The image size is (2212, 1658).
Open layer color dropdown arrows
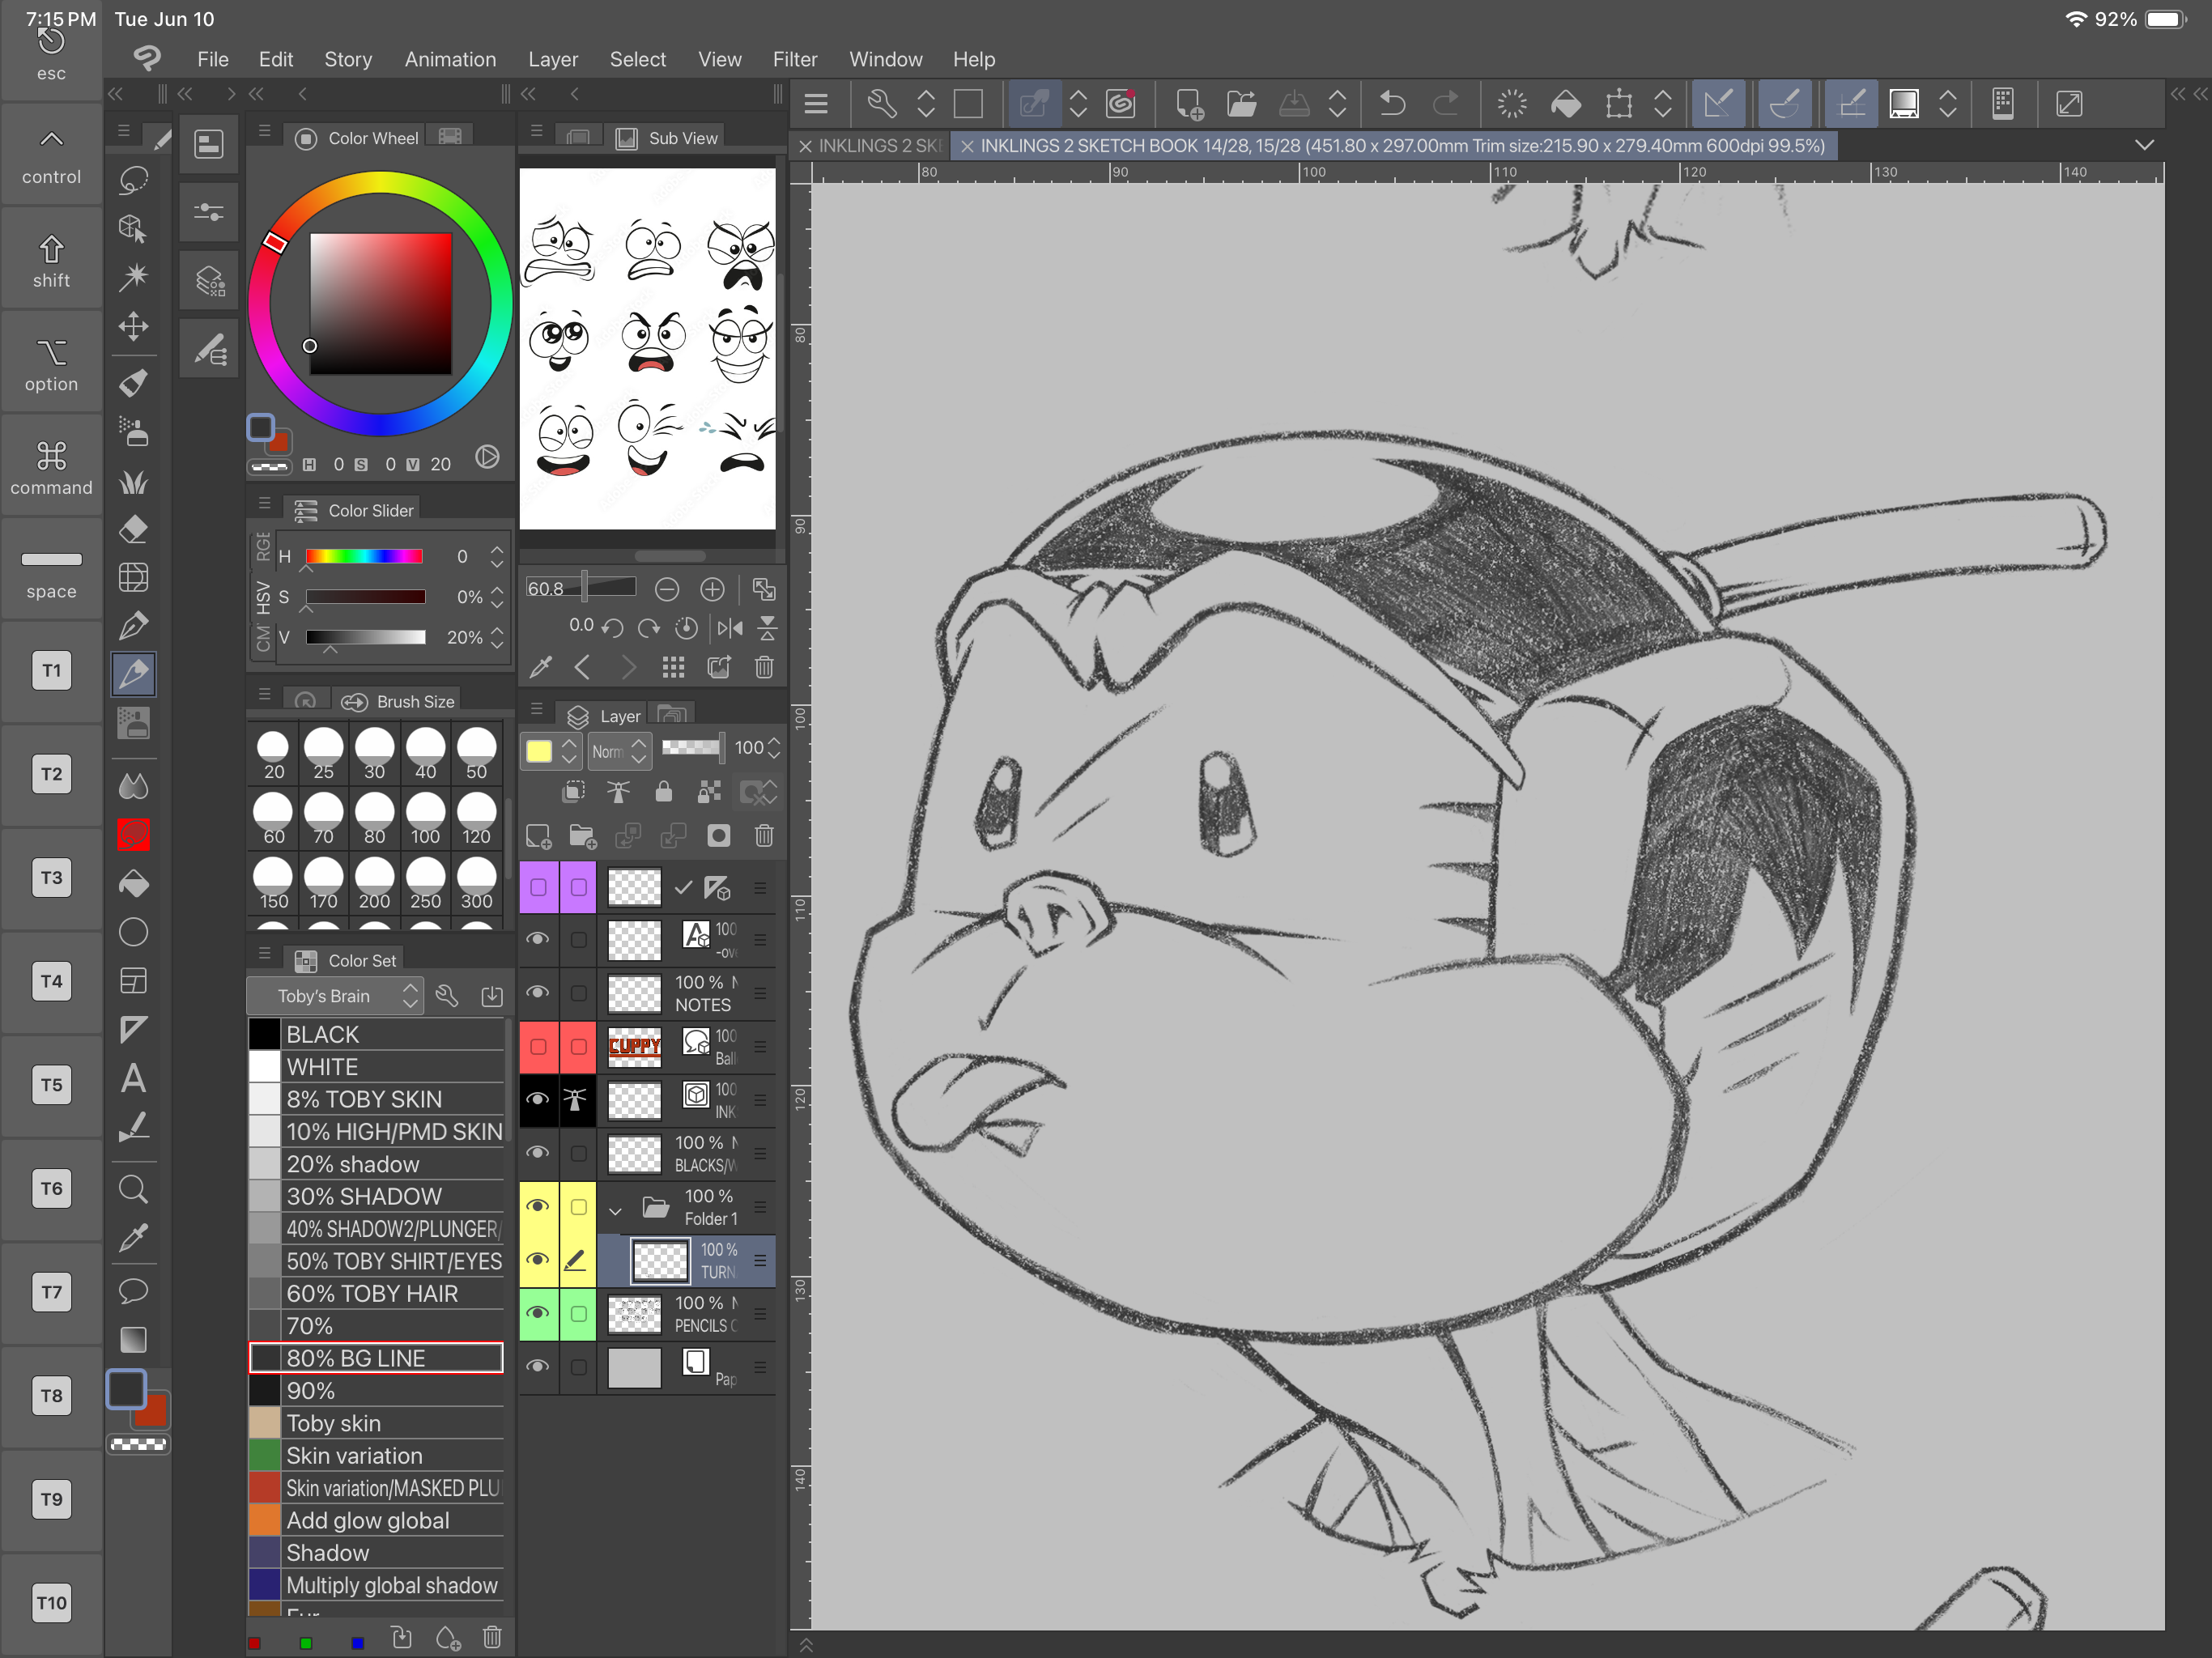[569, 751]
